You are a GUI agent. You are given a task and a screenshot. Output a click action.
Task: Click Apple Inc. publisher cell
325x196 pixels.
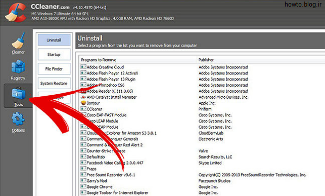point(207,103)
